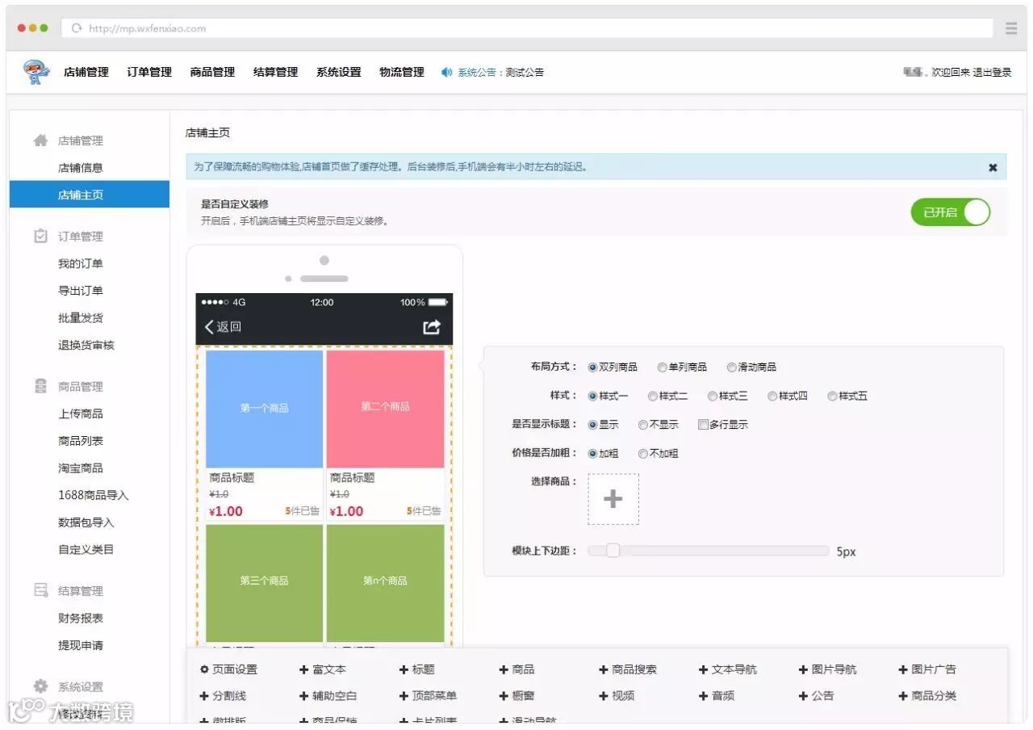Select 单列商品 layout radio
Screen dimensions: 1033x730
(x=663, y=367)
